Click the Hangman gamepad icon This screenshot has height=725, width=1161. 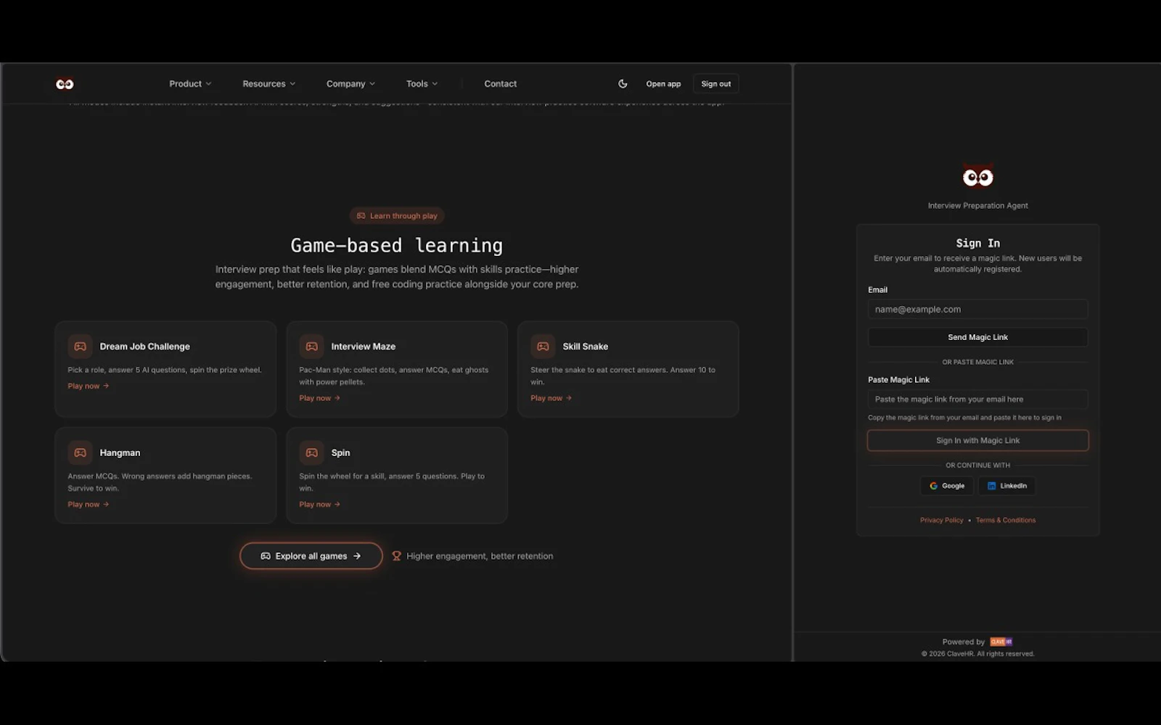coord(80,453)
